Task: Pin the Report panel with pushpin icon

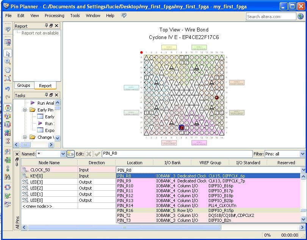Action: tap(47, 26)
